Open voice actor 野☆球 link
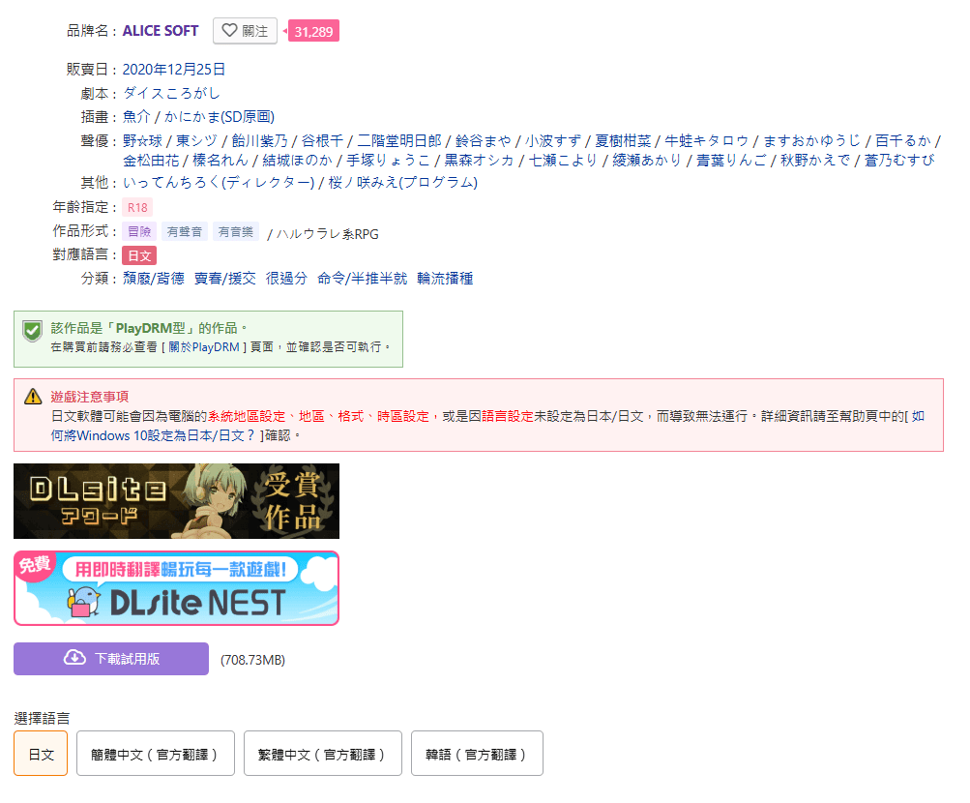This screenshot has height=803, width=970. pos(142,141)
